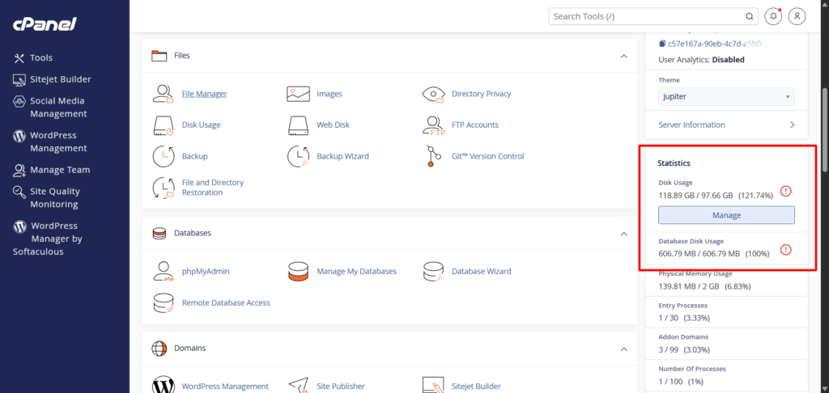Open the notifications bell icon
Image resolution: width=829 pixels, height=393 pixels.
[x=774, y=16]
